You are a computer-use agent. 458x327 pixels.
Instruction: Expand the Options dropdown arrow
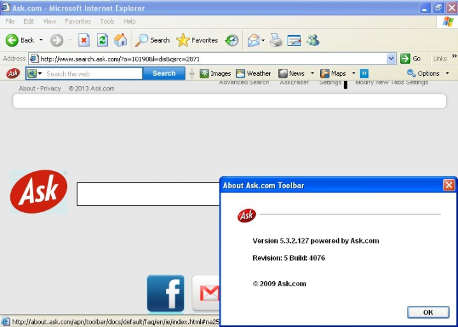447,73
